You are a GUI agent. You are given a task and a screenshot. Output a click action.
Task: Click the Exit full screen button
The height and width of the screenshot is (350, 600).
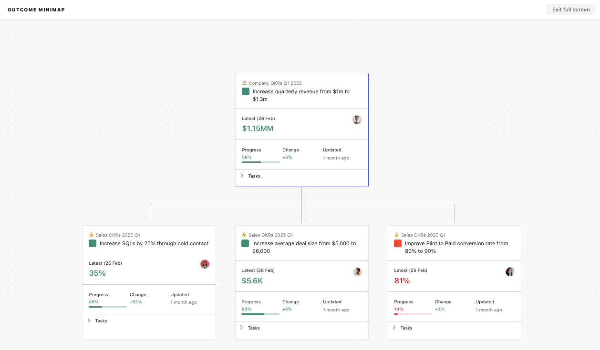pyautogui.click(x=571, y=10)
